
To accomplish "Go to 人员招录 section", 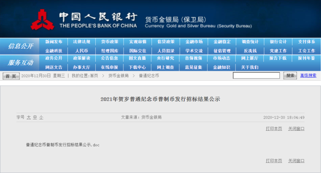I will (166, 51).
